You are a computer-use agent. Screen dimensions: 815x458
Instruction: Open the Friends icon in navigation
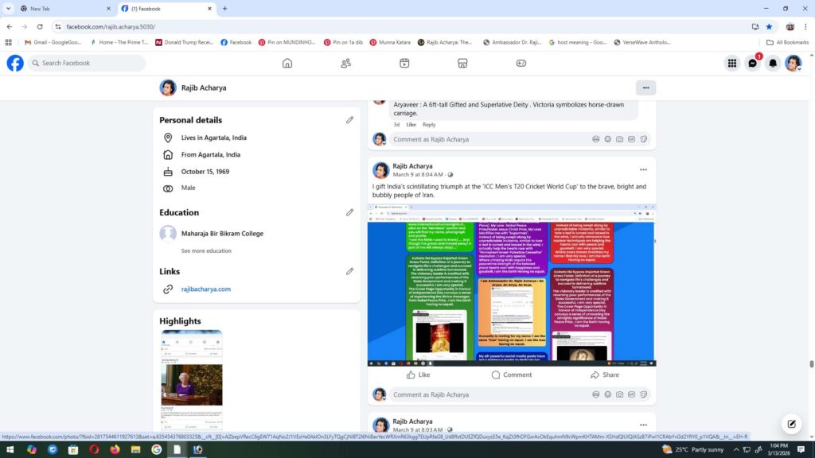345,64
